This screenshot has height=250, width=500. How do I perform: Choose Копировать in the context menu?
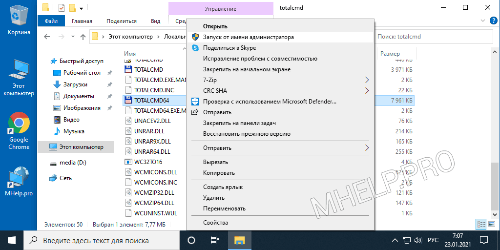pos(280,173)
